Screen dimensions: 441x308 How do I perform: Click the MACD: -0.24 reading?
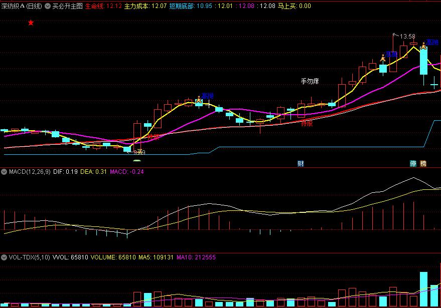[126, 172]
